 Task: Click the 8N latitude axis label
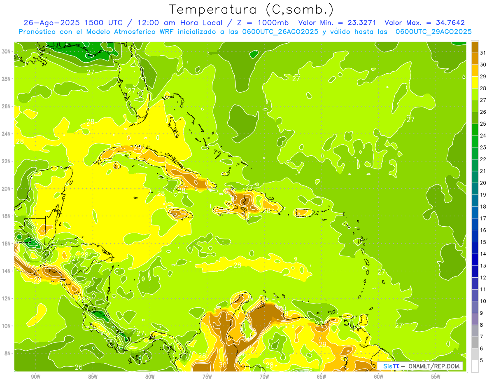(8, 354)
